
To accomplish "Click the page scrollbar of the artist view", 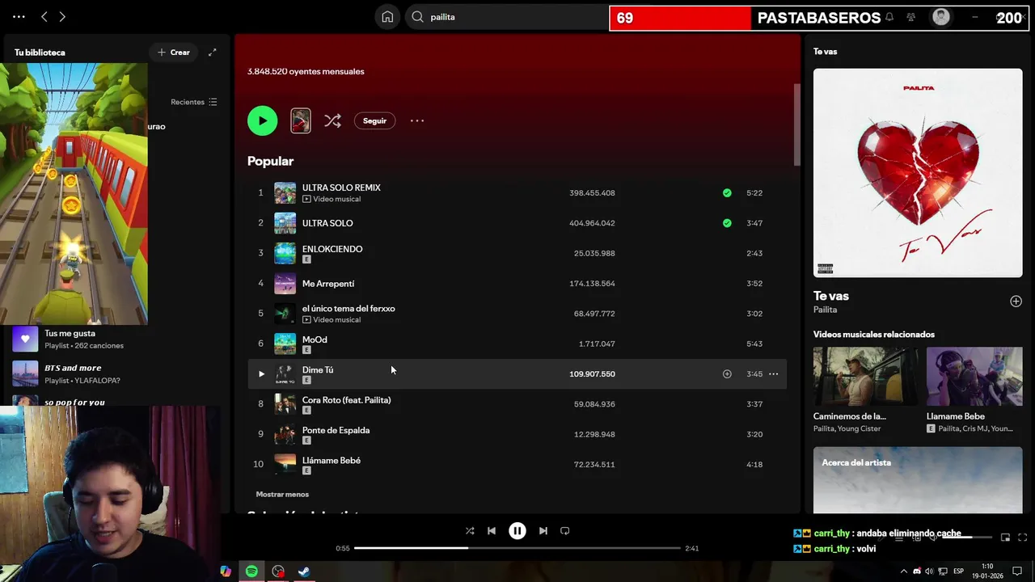I will (796, 124).
